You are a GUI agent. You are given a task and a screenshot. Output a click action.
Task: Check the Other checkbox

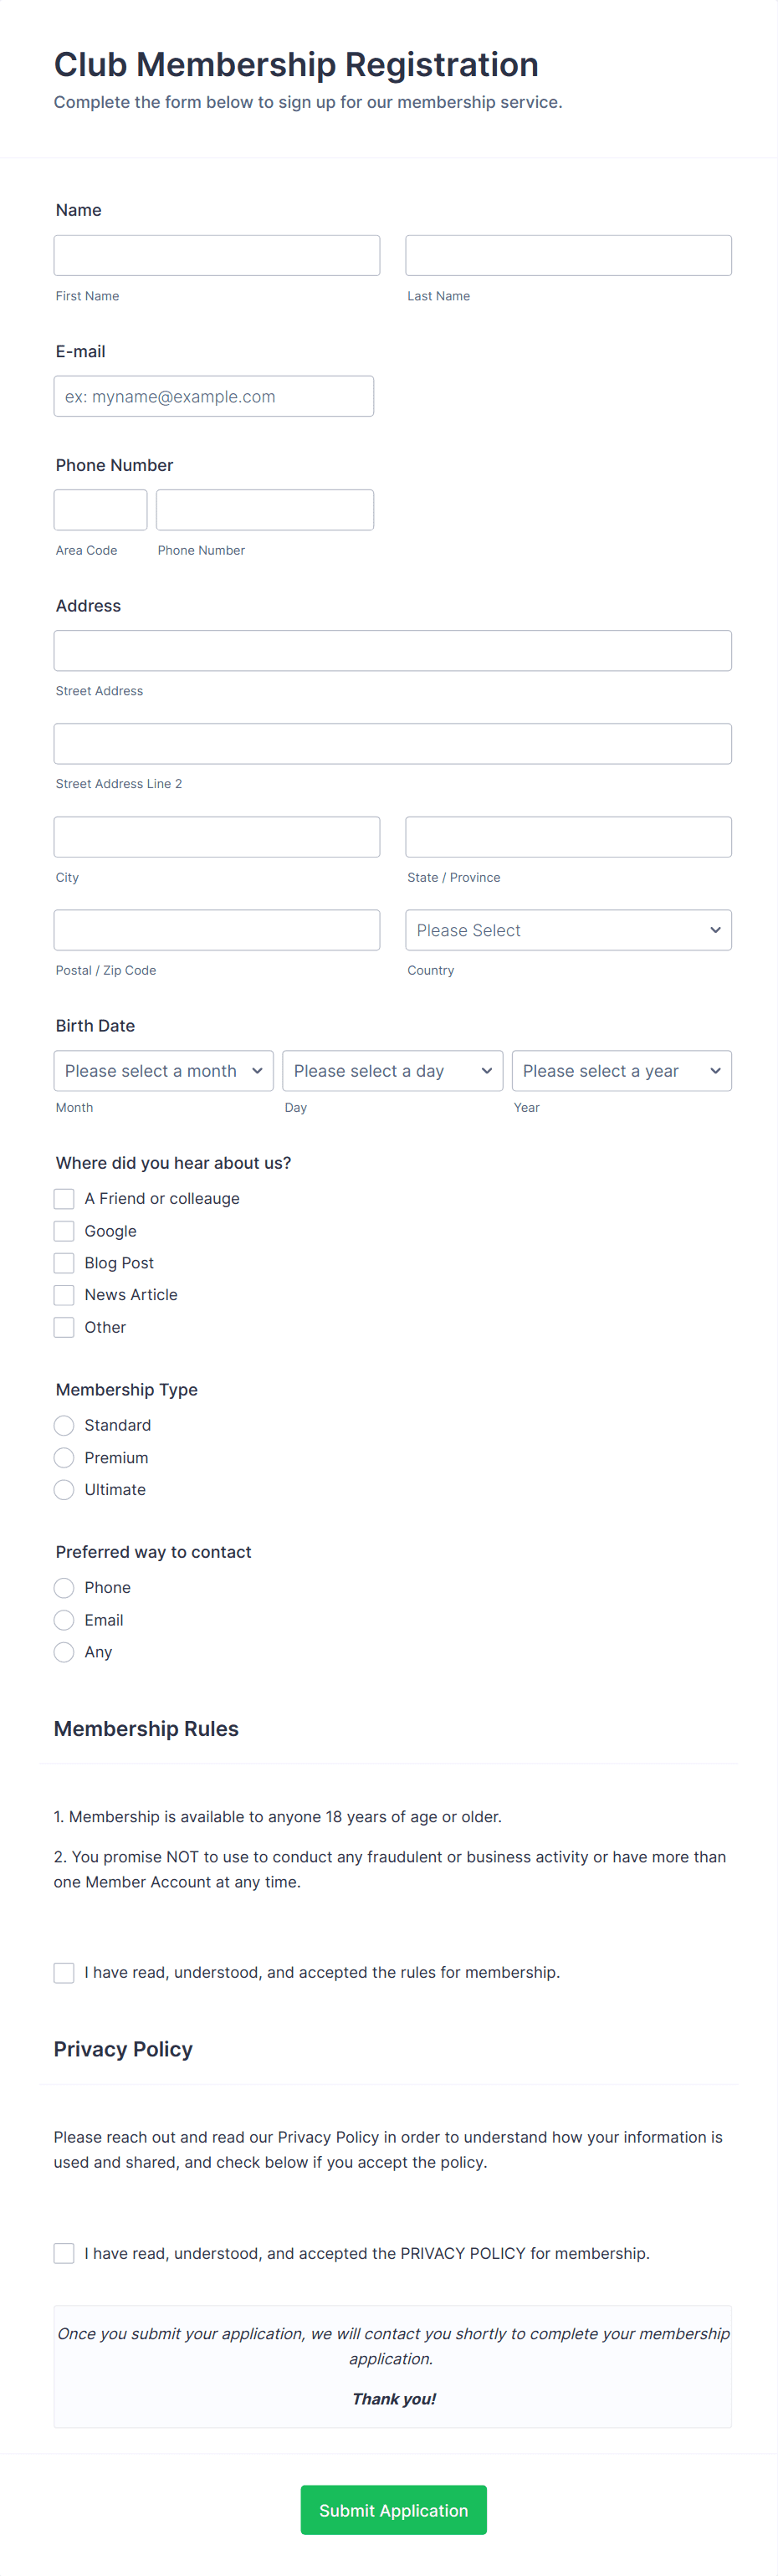point(63,1327)
